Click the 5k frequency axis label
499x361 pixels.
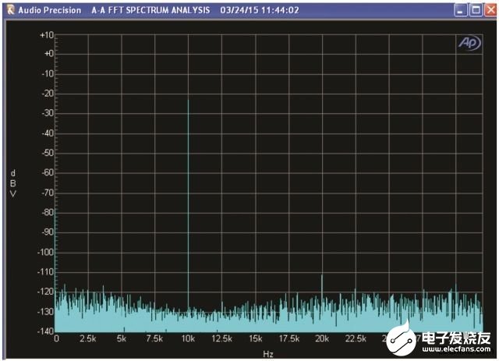122,338
